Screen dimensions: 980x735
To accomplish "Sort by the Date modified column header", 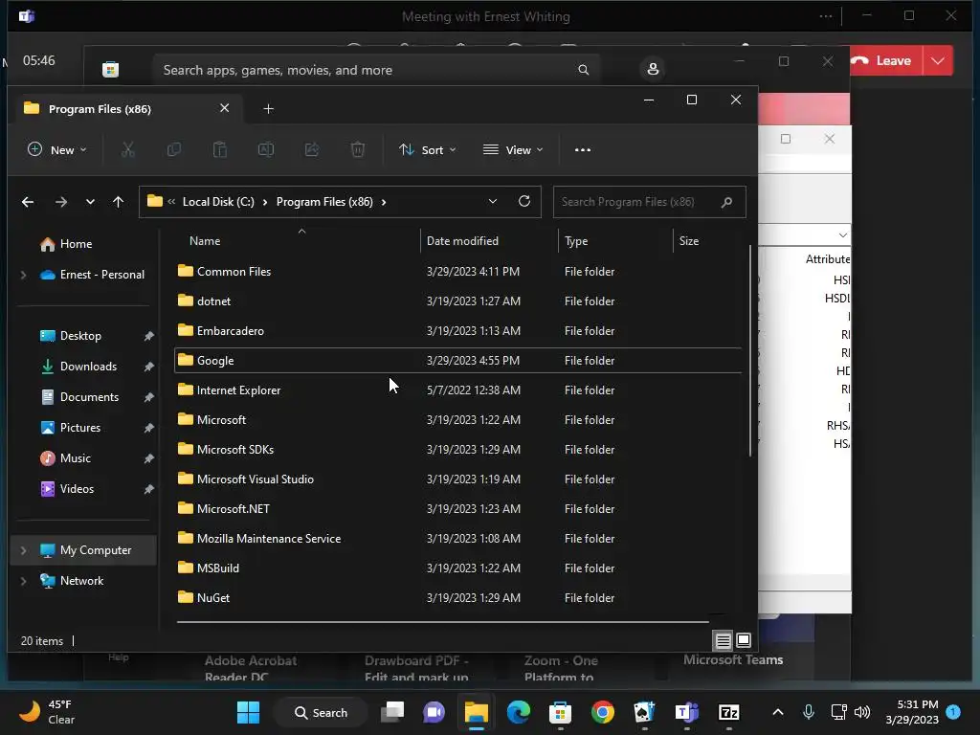I will [x=462, y=241].
